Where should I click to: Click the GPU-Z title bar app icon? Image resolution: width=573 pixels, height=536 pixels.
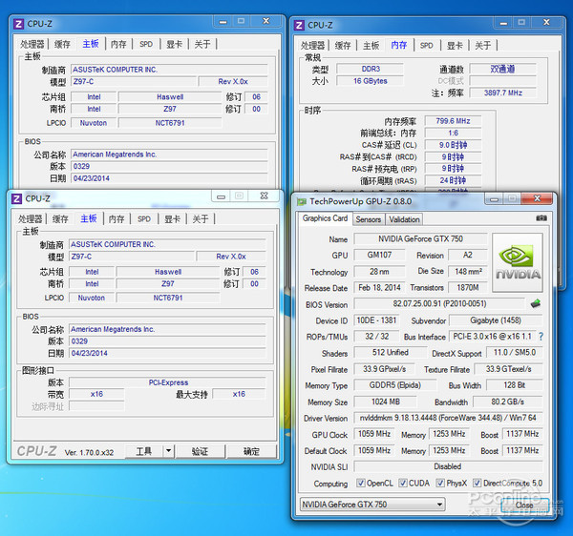[x=302, y=201]
